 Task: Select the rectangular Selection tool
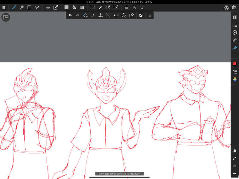click(x=93, y=7)
